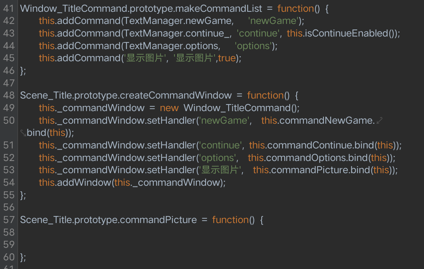Click line number 60 in the gutter
Image resolution: width=424 pixels, height=269 pixels.
(x=9, y=257)
